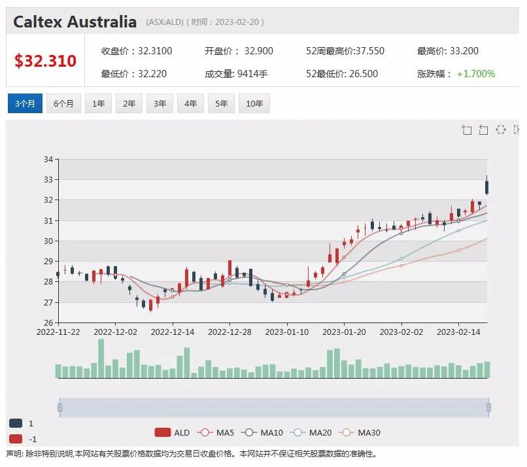527x467 pixels.
Task: Click the 2022-12-14 axis date label
Action: tap(173, 332)
